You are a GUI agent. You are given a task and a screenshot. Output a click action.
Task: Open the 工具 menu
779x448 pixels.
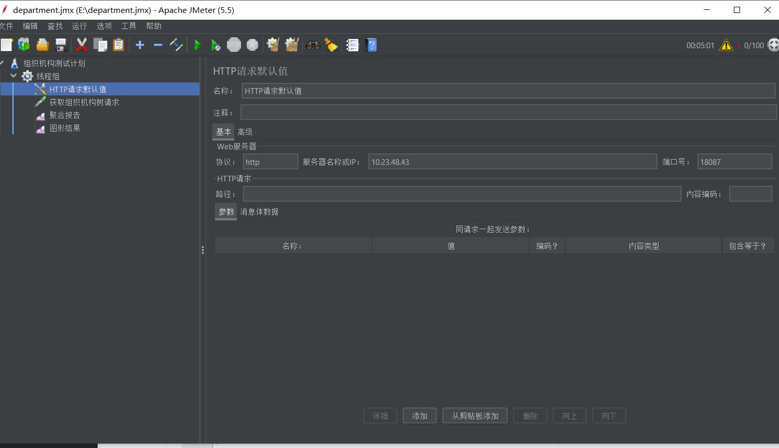pos(129,26)
